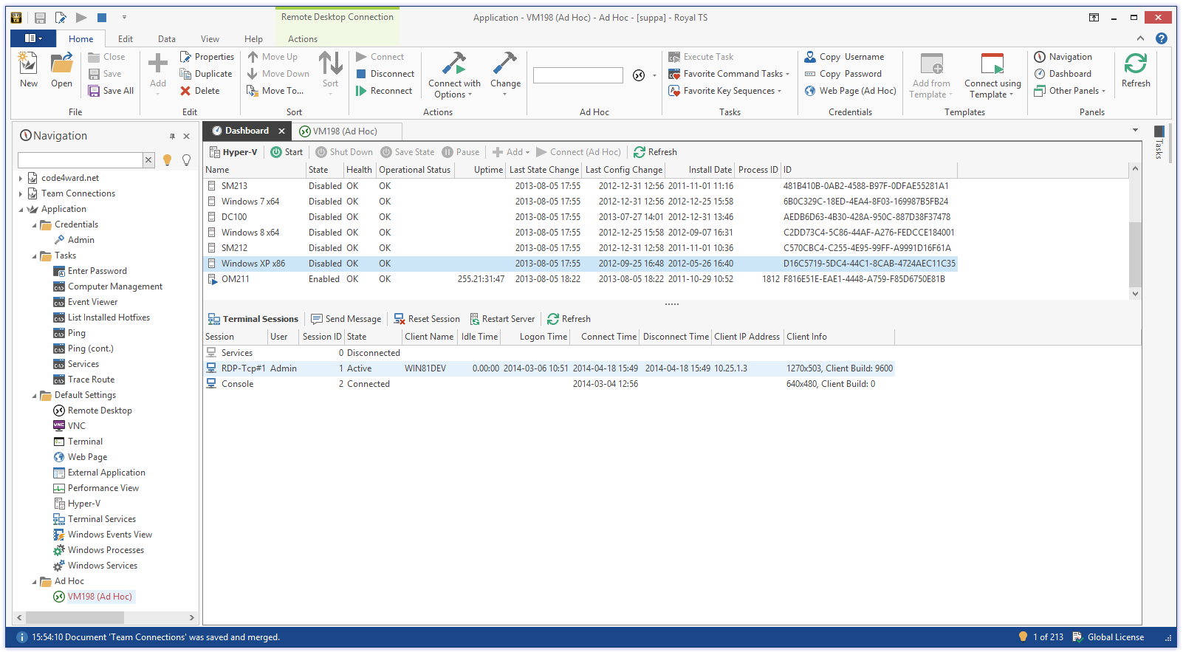Click Restart Server toolbar button
Screen dimensions: 1183x652
coord(502,319)
